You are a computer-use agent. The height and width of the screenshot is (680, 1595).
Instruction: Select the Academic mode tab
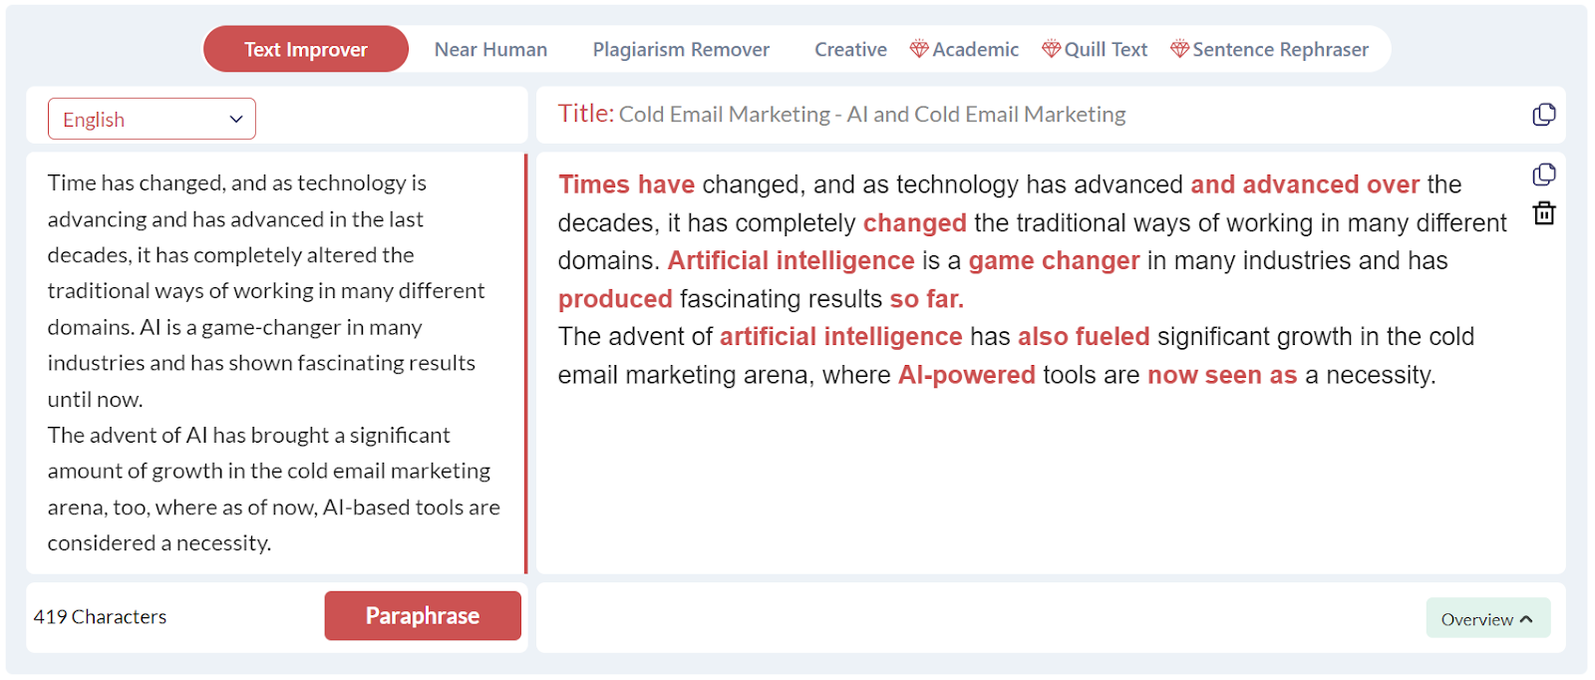click(975, 50)
